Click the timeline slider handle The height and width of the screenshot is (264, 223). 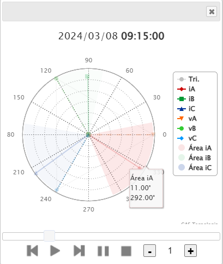(49, 236)
